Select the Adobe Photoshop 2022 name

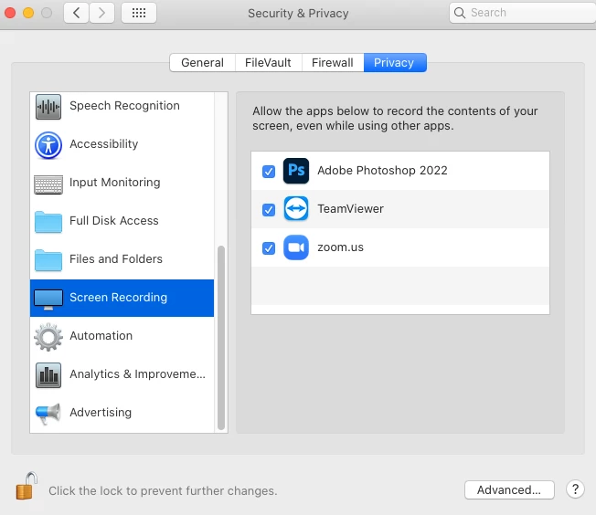[x=382, y=171]
